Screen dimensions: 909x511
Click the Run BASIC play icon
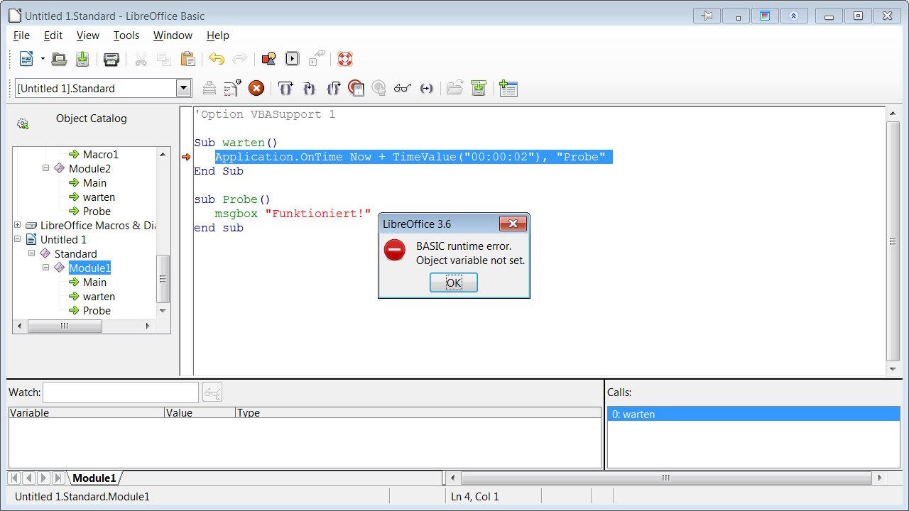(292, 59)
